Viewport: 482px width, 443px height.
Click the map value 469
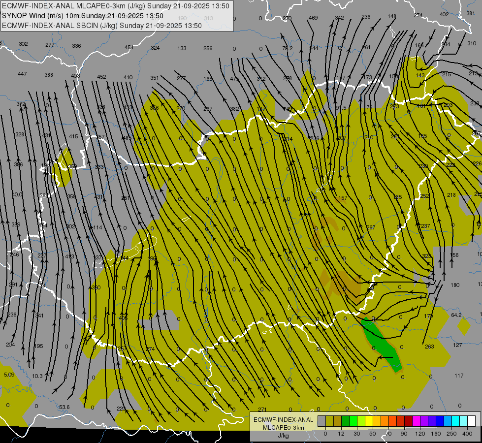click(x=313, y=18)
